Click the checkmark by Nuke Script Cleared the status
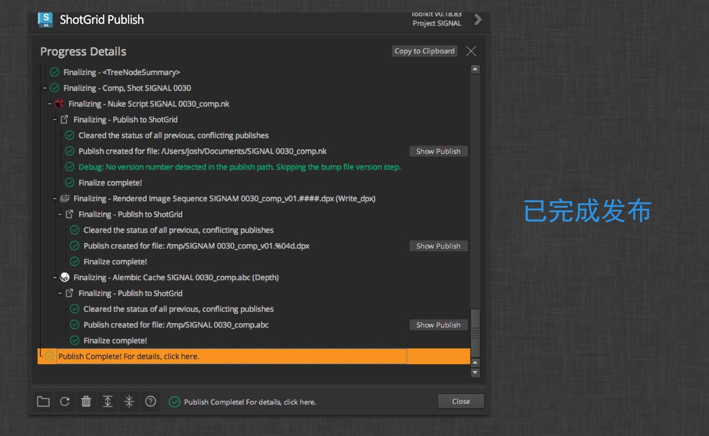This screenshot has height=436, width=709. (70, 135)
